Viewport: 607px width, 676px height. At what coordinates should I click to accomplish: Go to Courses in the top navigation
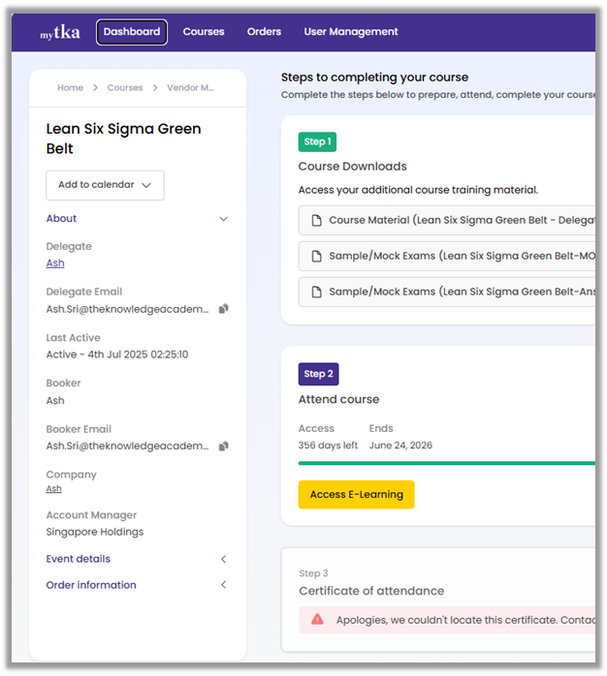click(x=204, y=32)
